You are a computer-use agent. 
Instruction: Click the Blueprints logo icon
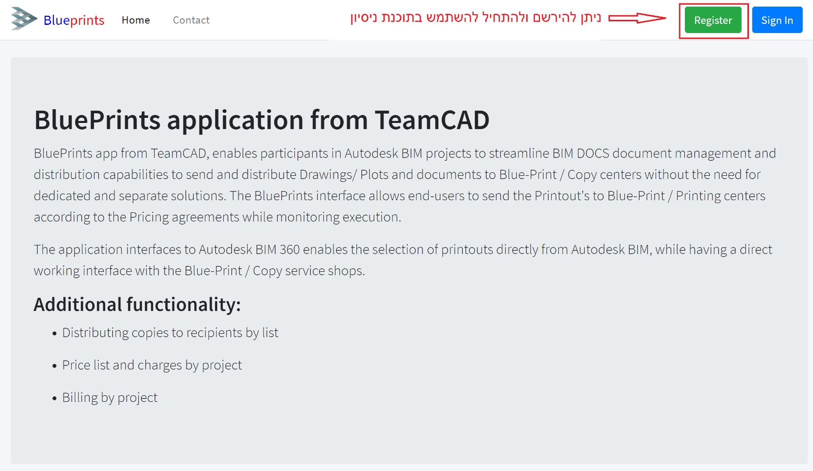click(x=24, y=19)
